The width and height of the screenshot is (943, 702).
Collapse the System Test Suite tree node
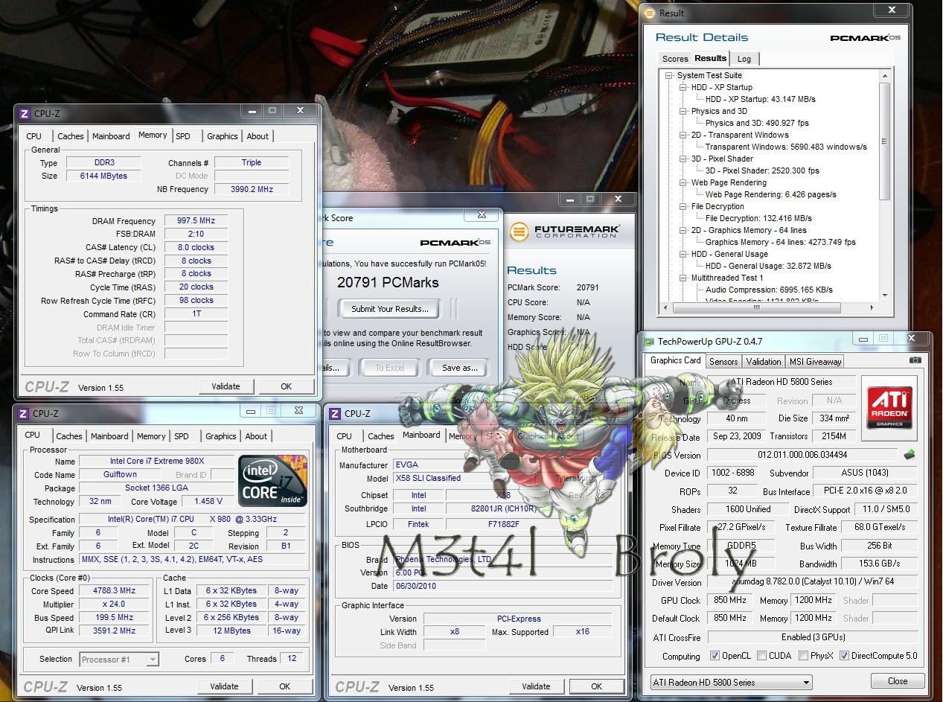(x=669, y=75)
